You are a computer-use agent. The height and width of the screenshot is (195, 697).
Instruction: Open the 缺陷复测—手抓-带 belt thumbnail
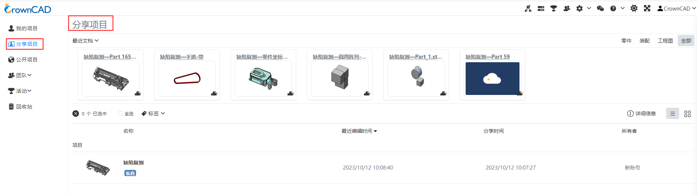coord(187,78)
